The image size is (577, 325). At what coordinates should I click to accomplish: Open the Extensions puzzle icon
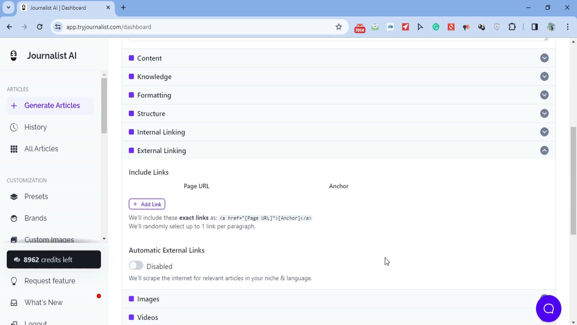(512, 27)
